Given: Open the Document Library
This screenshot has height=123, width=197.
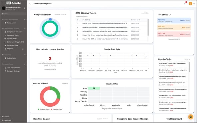Looking at the screenshot, I should [13, 45].
